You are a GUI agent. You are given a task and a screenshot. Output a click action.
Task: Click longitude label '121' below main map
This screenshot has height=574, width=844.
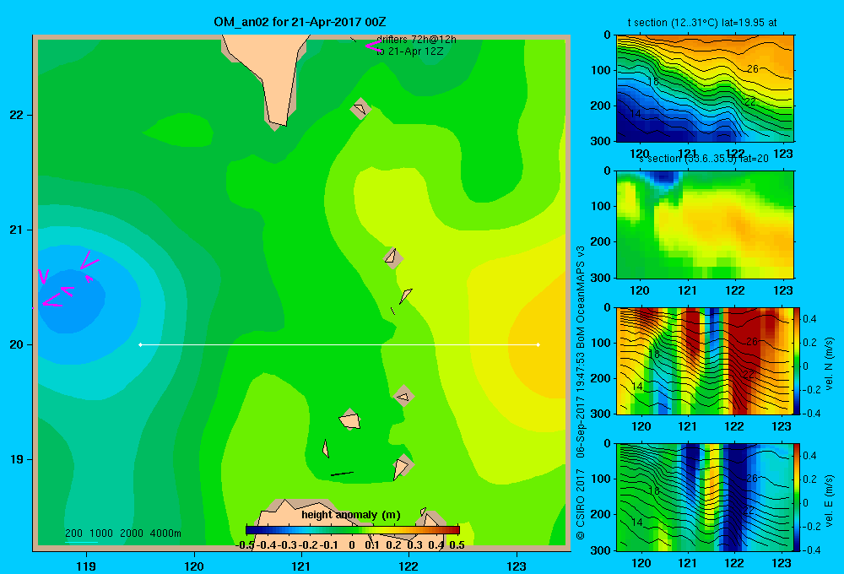301,566
